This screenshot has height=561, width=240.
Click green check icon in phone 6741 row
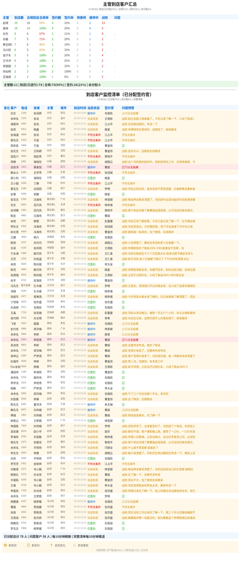(x=123, y=280)
